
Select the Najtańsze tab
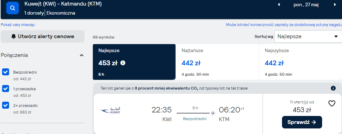(x=217, y=62)
